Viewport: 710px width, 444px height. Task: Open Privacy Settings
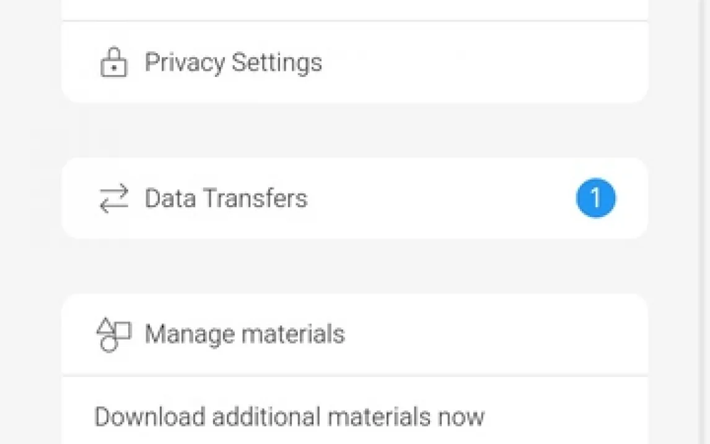pyautogui.click(x=233, y=63)
